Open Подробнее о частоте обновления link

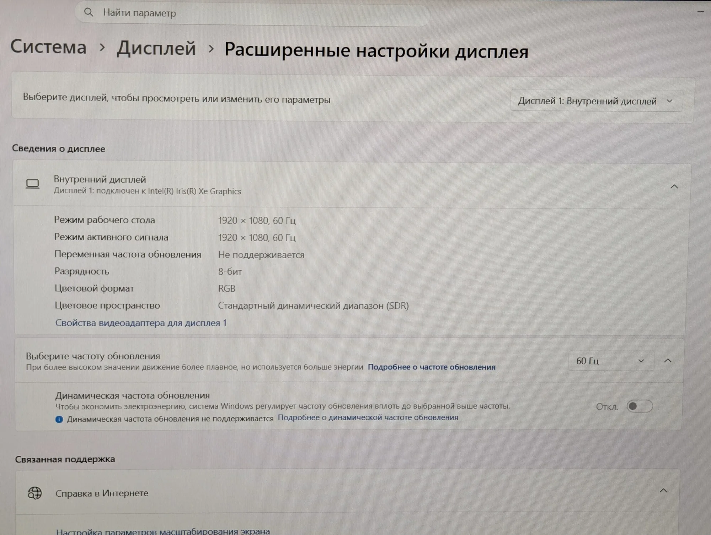[x=431, y=367]
